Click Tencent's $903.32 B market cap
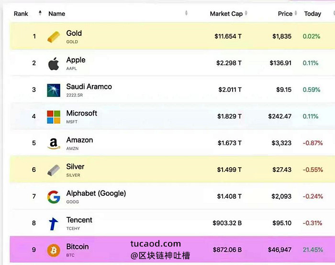 (x=227, y=223)
